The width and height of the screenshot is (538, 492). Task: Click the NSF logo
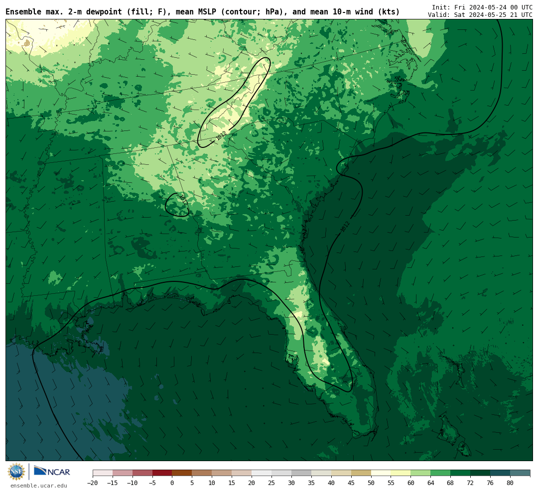tap(16, 472)
